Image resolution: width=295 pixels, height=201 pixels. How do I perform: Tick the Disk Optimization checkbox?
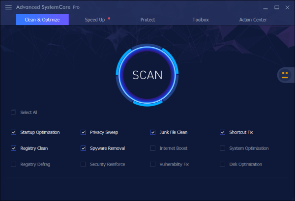(x=222, y=164)
